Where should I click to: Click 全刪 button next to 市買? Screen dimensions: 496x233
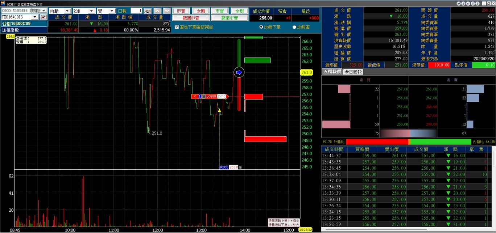click(x=201, y=11)
